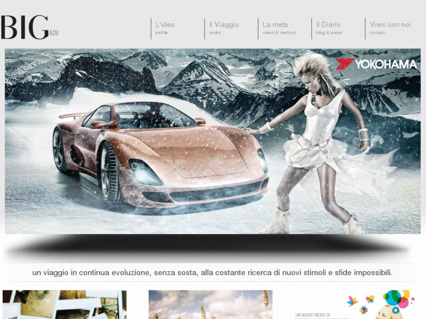Open the wheat field thumbnail
426x319 pixels.
tap(210, 304)
